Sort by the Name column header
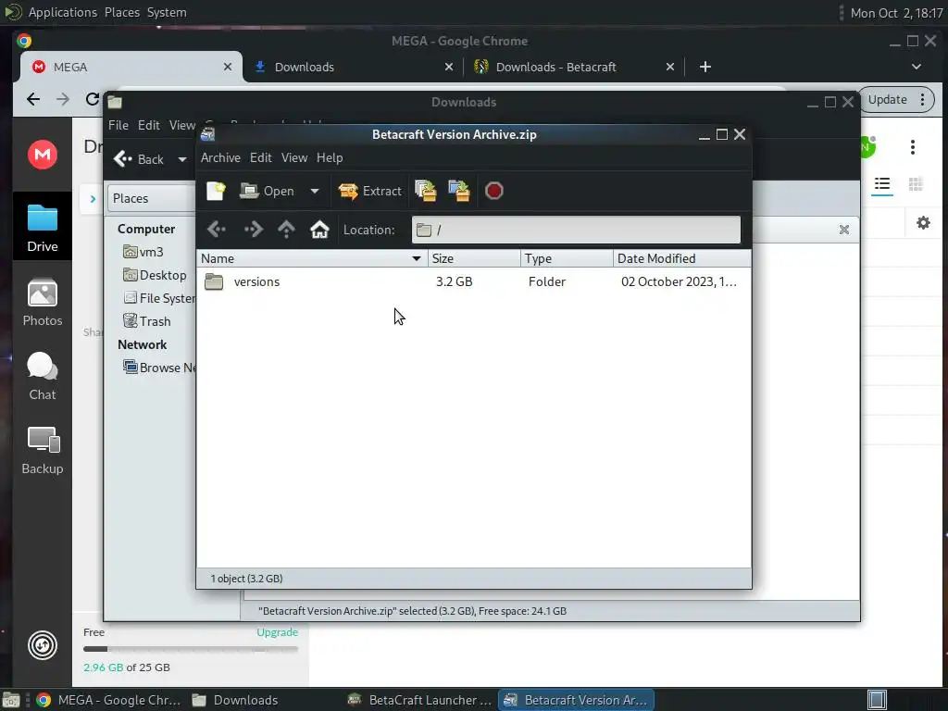Viewport: 948px width, 711px height. (312, 259)
